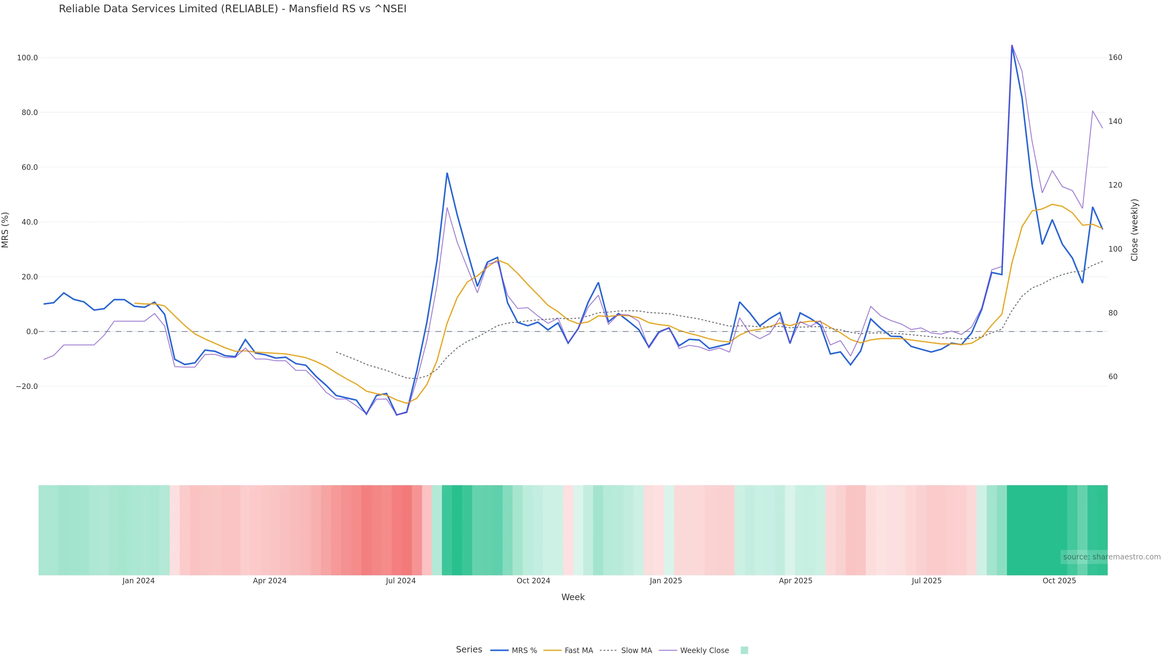Click the MRS peak near 58 in 2024

(447, 173)
